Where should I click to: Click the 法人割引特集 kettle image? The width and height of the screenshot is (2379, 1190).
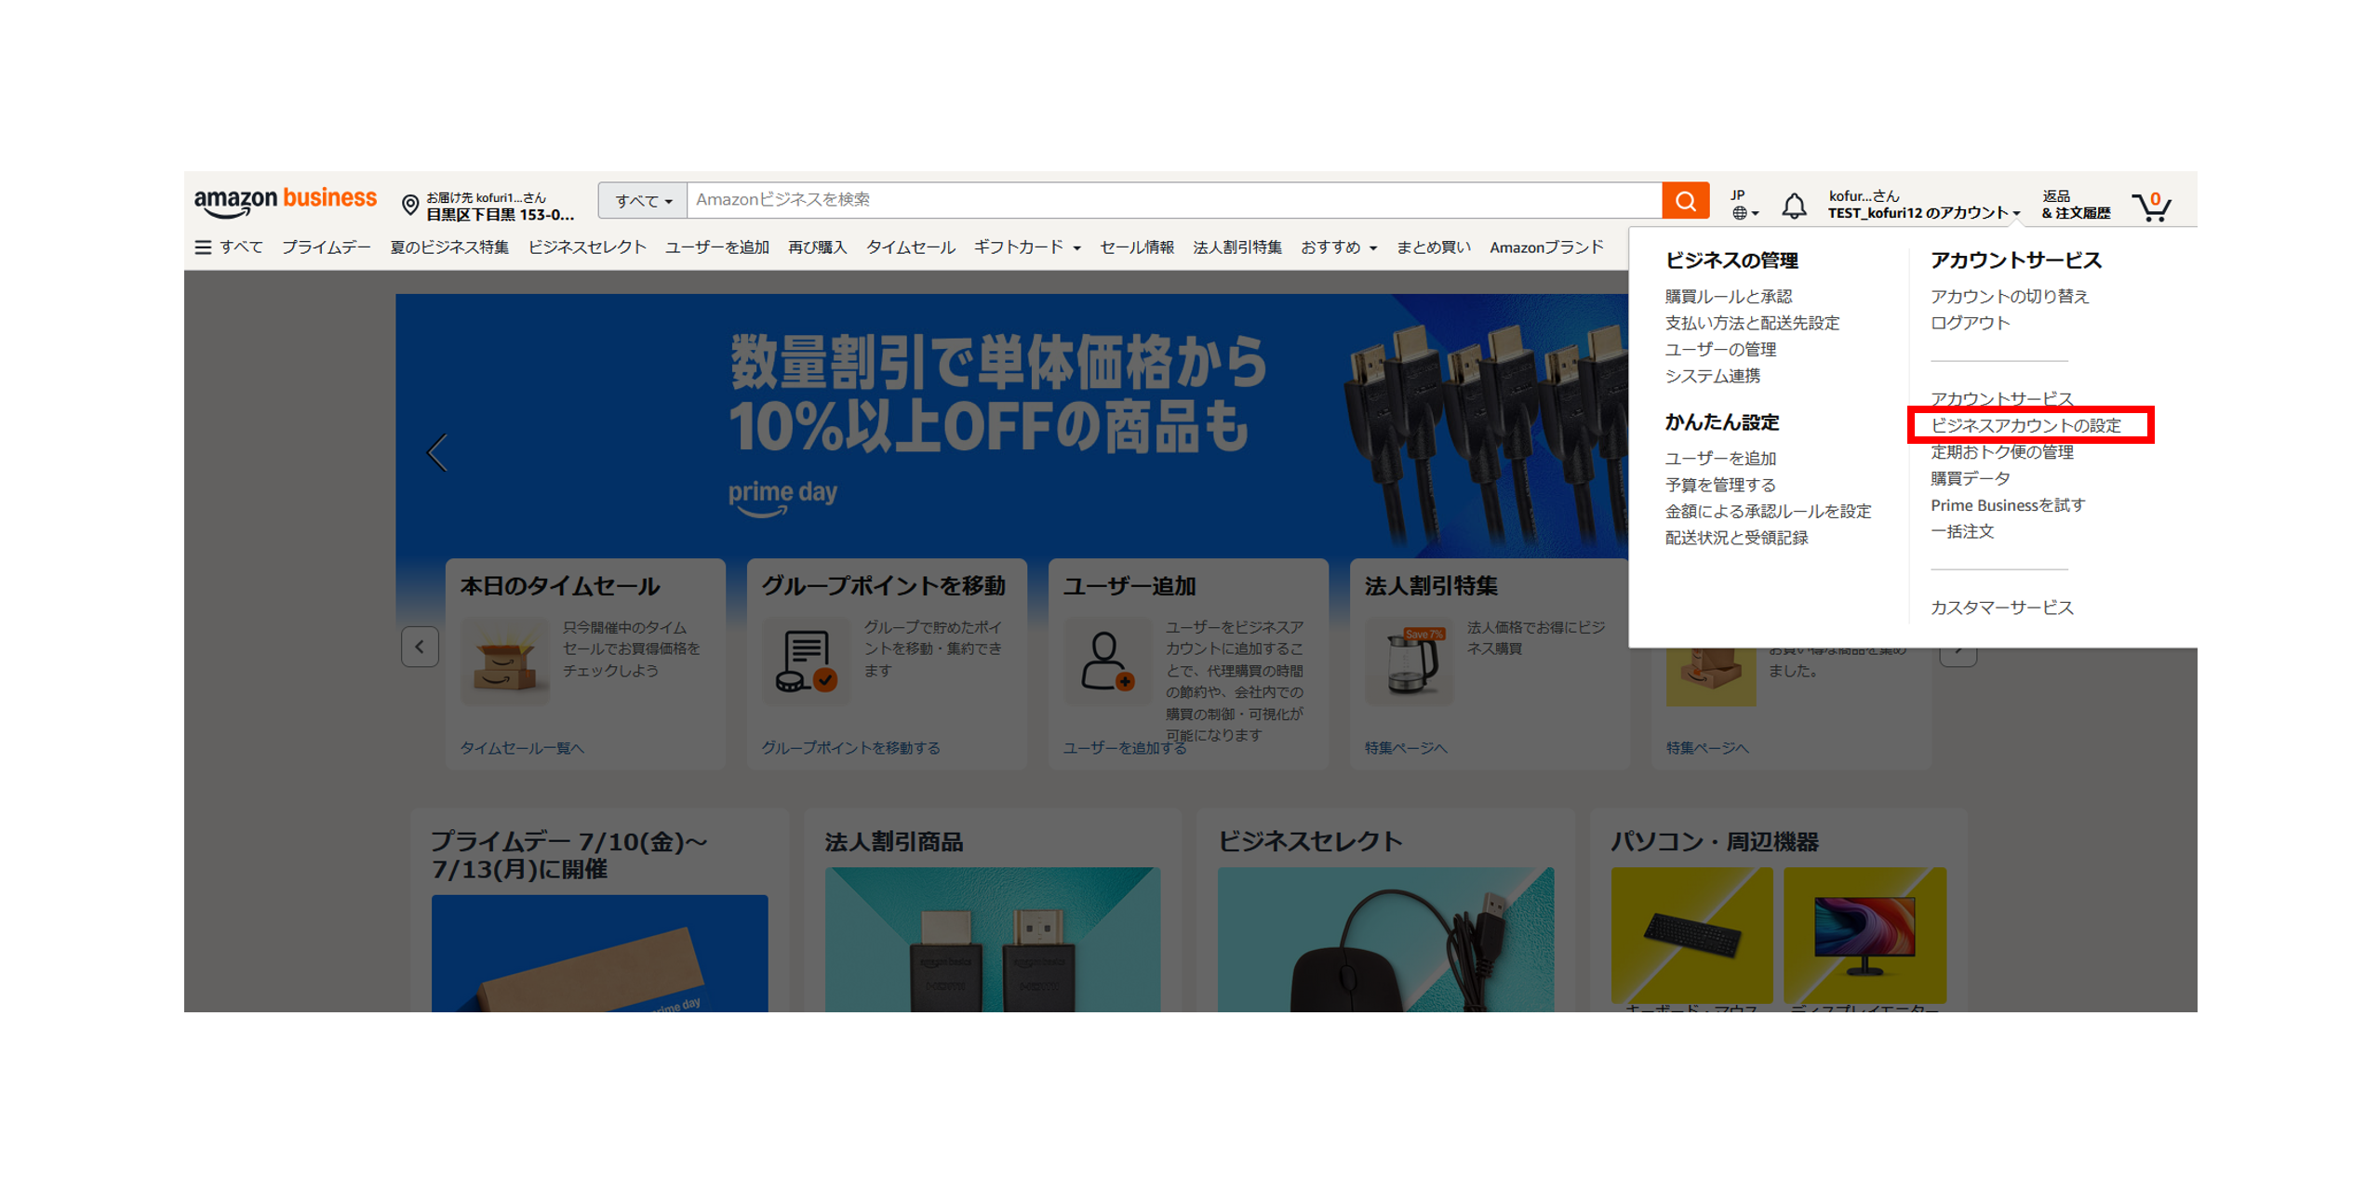[1409, 662]
